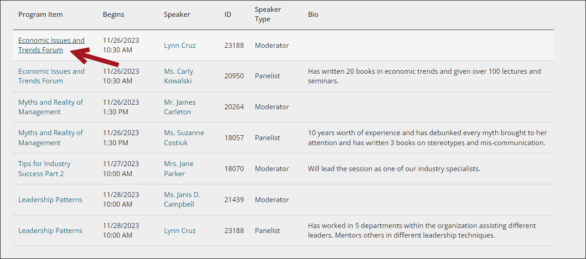
Task: Open panelist Lynn Cruz profile in last row
Action: click(180, 230)
